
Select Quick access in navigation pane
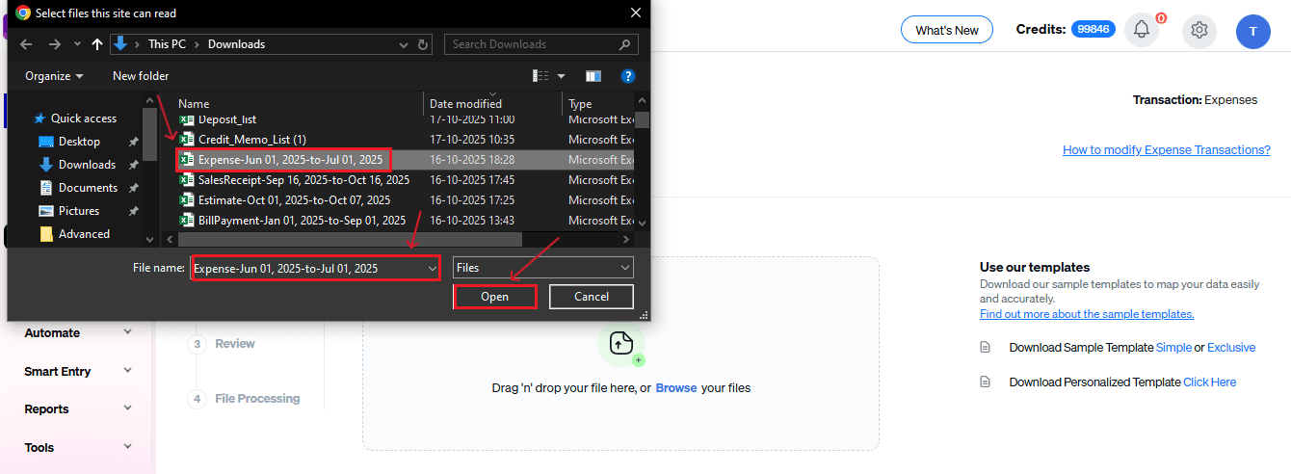tap(75, 118)
